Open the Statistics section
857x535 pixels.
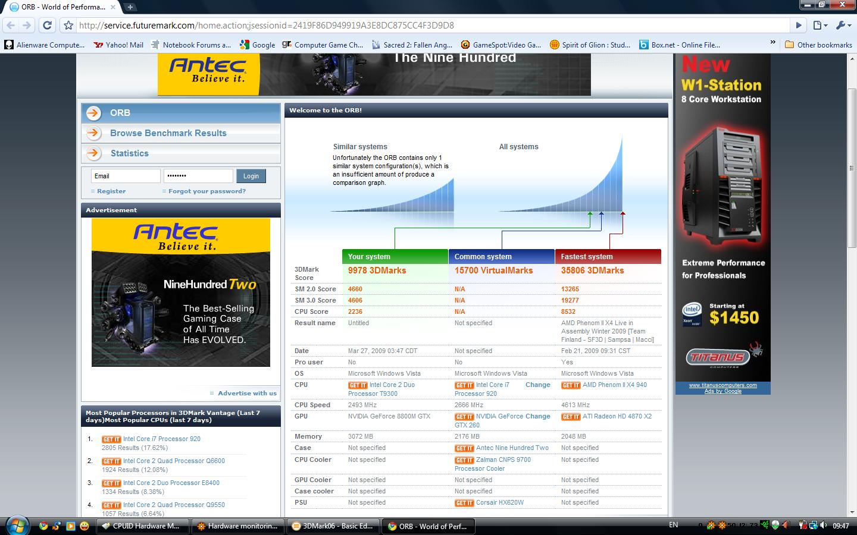(180, 153)
